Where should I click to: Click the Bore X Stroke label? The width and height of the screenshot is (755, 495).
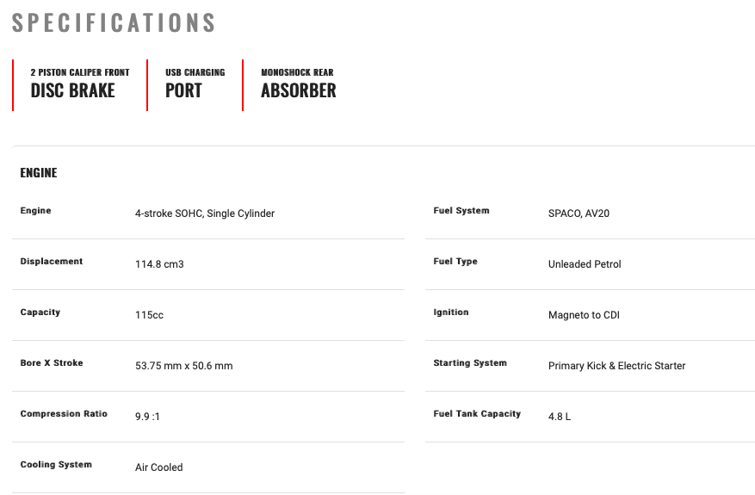pos(52,363)
